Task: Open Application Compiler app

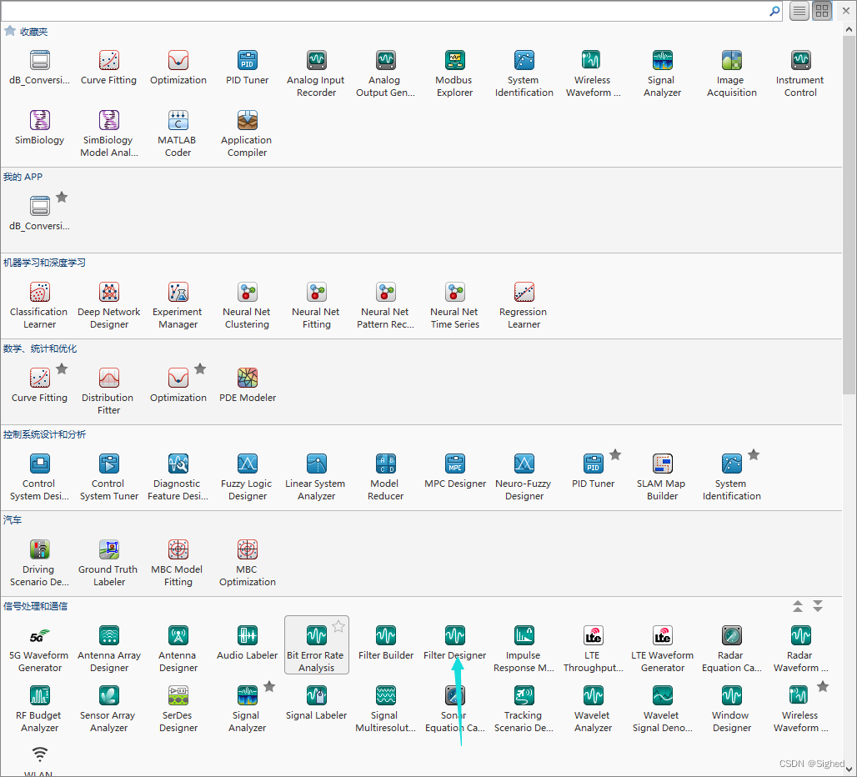Action: point(247,134)
